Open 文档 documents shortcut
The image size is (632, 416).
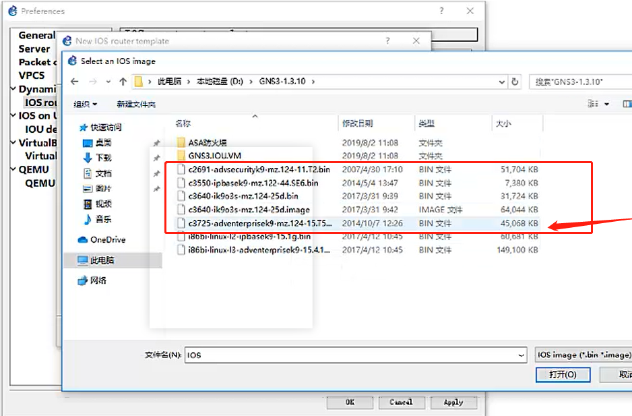[x=97, y=173]
